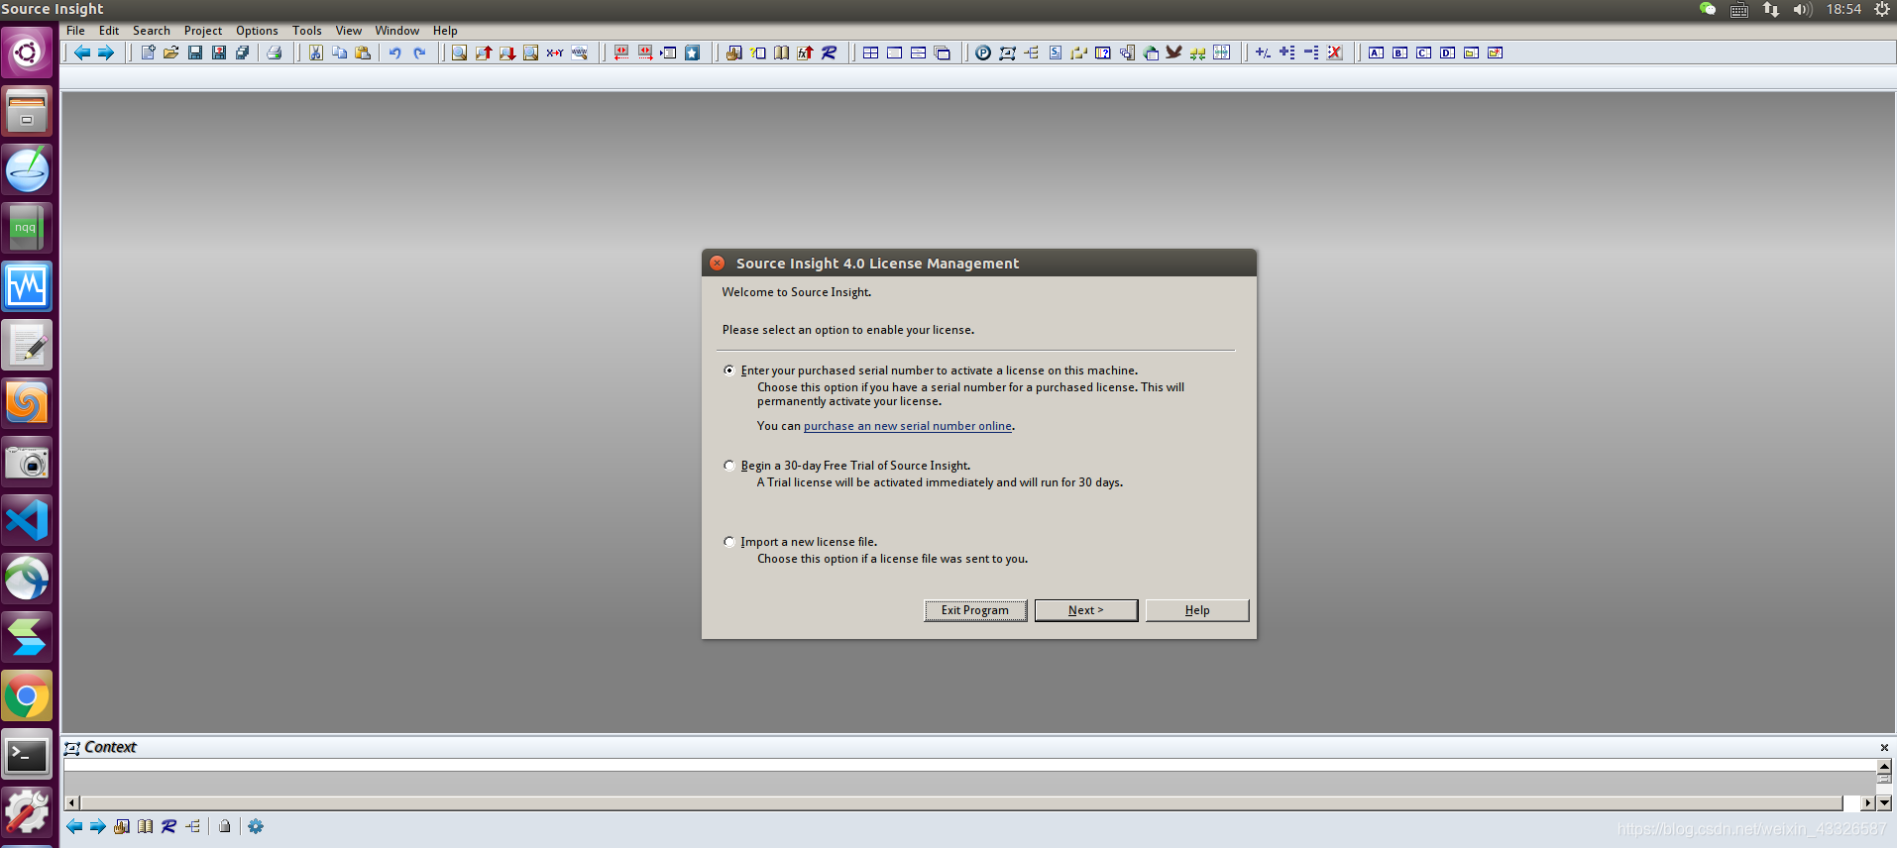Click the Next > button
This screenshot has width=1897, height=848.
[x=1086, y=610]
